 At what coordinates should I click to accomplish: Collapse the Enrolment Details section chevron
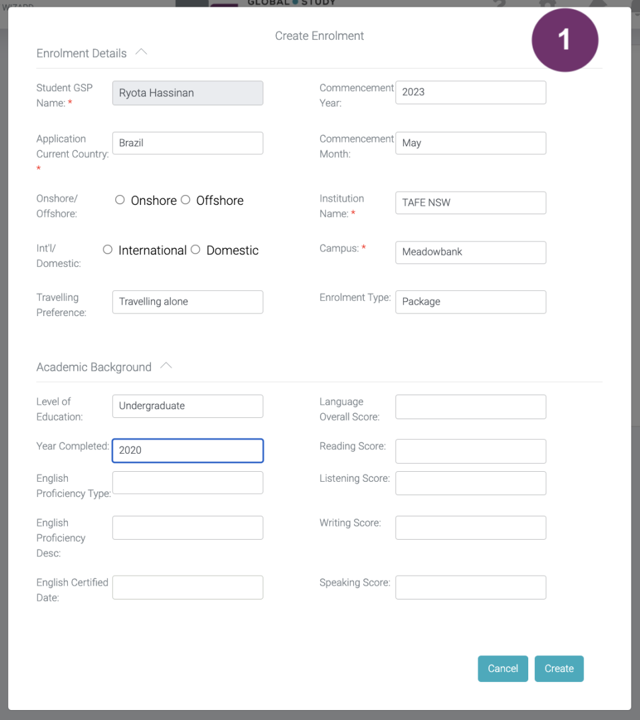tap(142, 52)
